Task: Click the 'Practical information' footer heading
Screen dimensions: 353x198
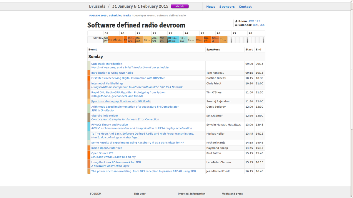Action: pyautogui.click(x=192, y=194)
